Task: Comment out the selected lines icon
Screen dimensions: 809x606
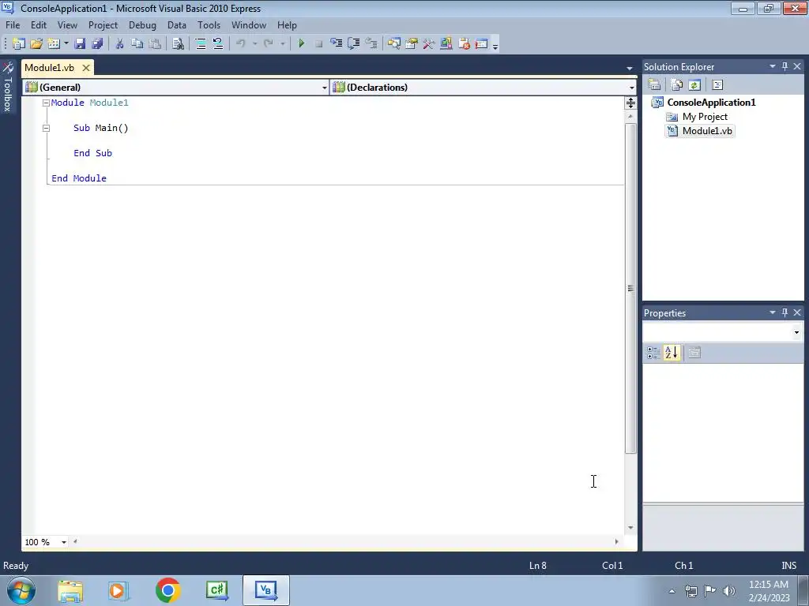Action: click(201, 44)
